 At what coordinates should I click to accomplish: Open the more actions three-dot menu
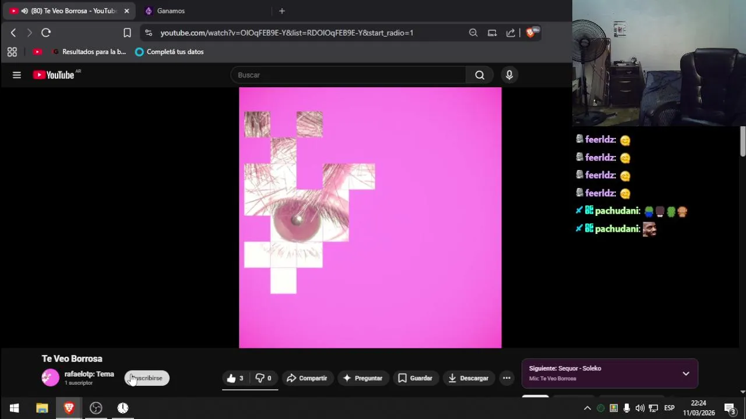pos(506,378)
